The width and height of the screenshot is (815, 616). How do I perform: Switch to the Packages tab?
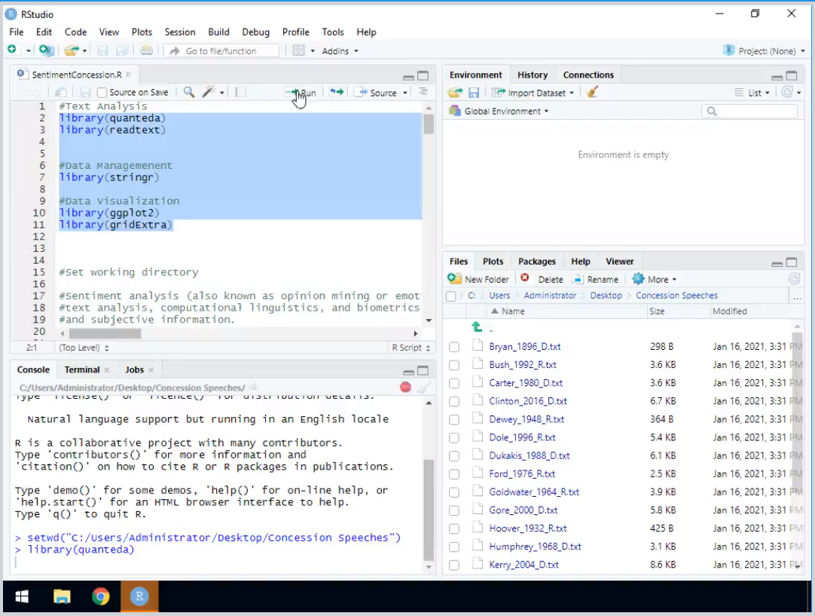pos(536,261)
